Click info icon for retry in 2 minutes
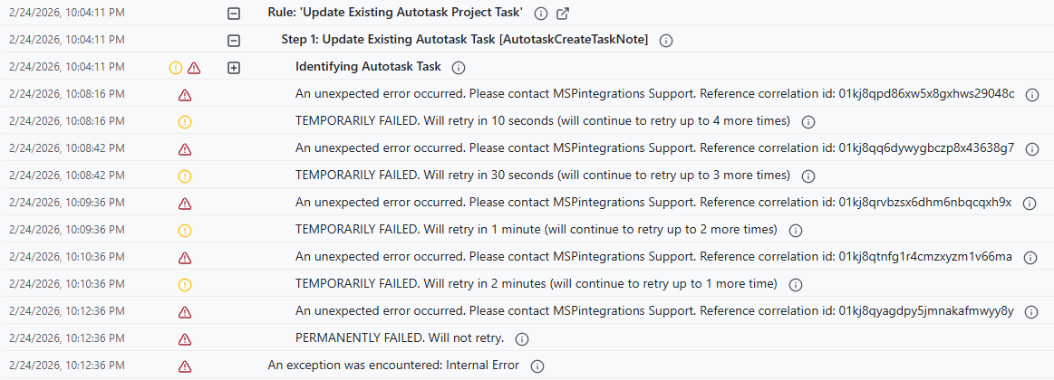This screenshot has height=380, width=1054. coord(796,285)
